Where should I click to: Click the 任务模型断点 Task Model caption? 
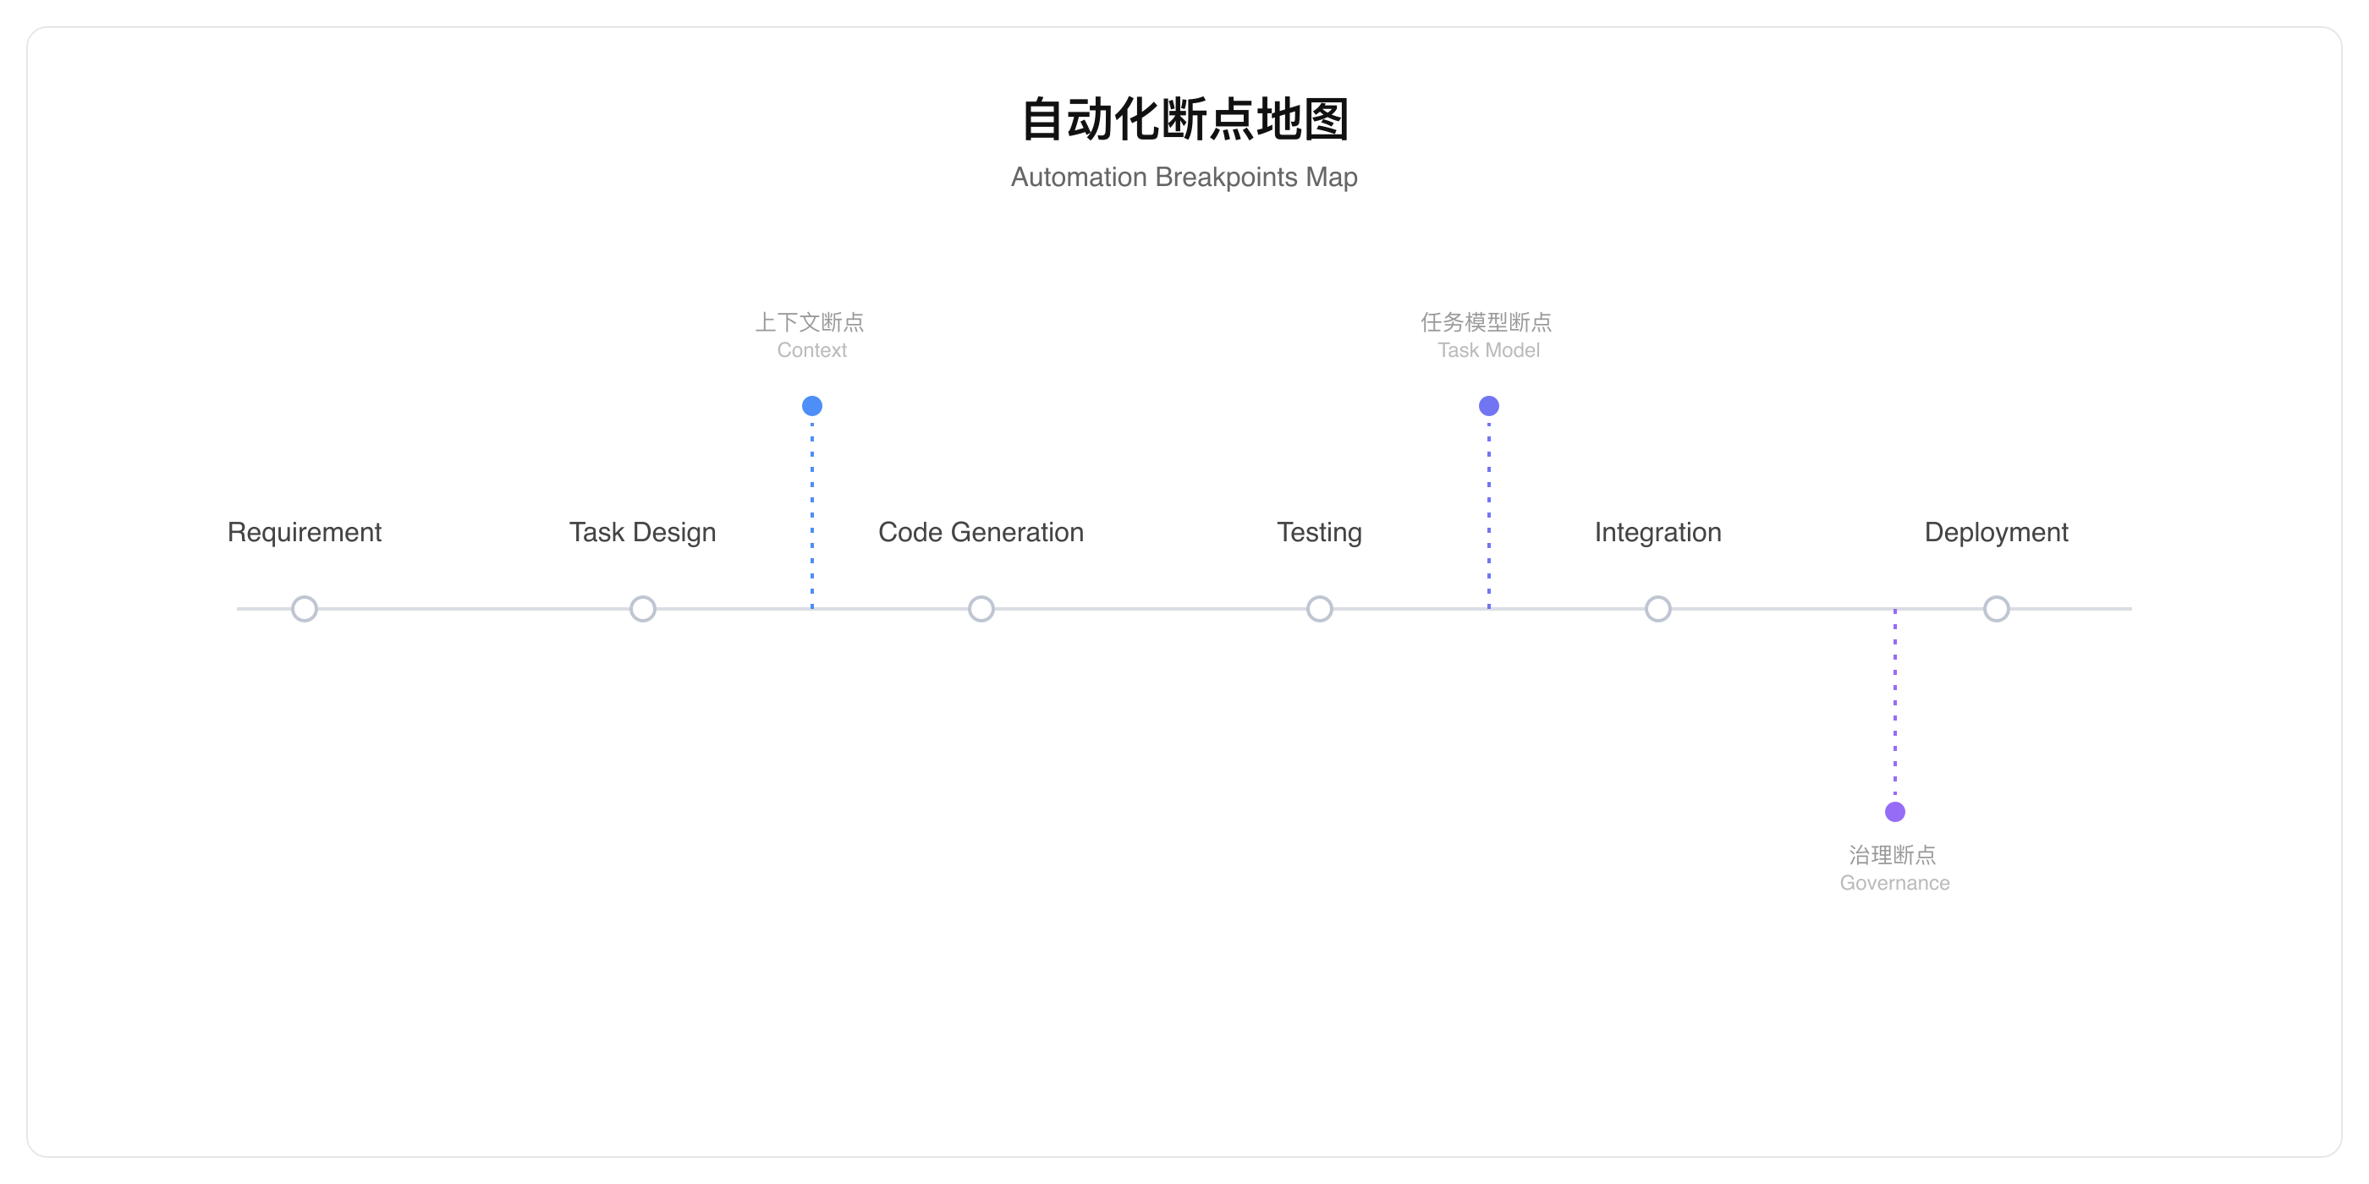click(1488, 335)
